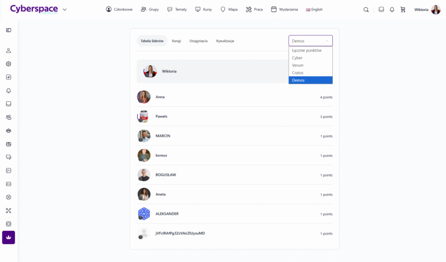Toggle the sidebar panel icon
This screenshot has height=262, width=446.
[8, 30]
